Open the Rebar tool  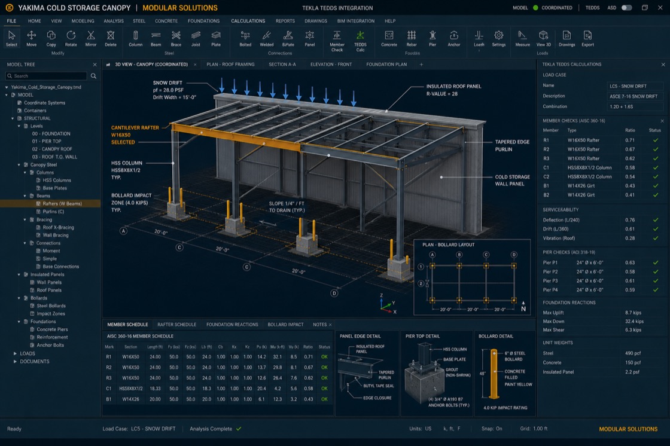[x=412, y=38]
